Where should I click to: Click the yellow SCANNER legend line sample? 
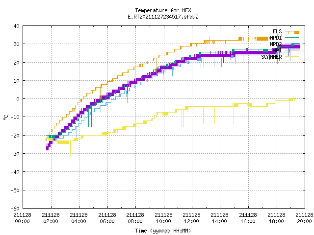click(292, 57)
